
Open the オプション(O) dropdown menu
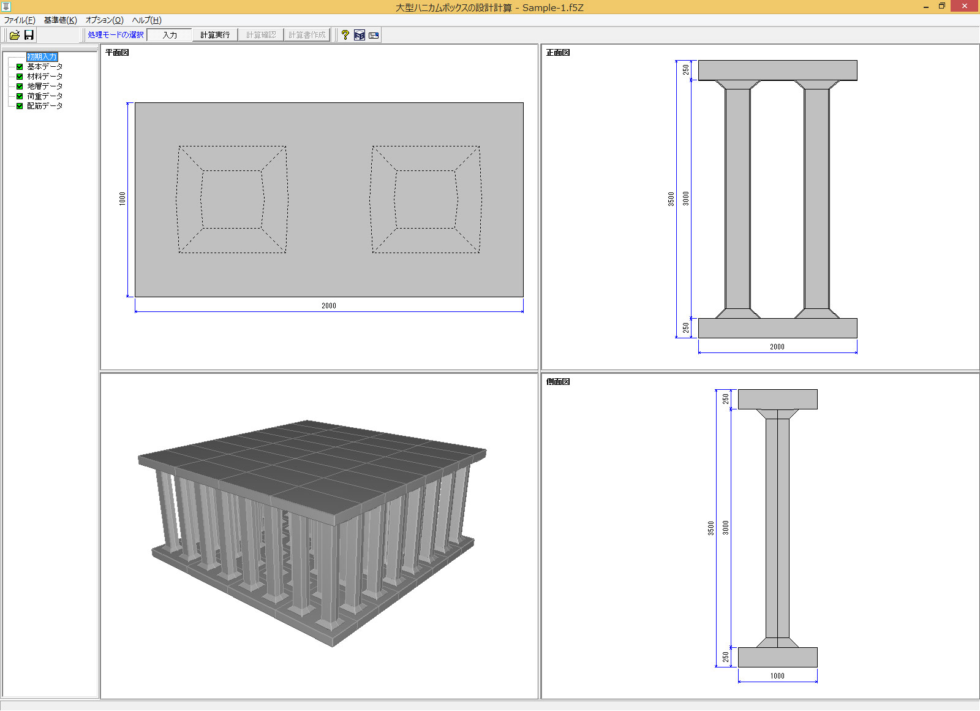tap(104, 20)
